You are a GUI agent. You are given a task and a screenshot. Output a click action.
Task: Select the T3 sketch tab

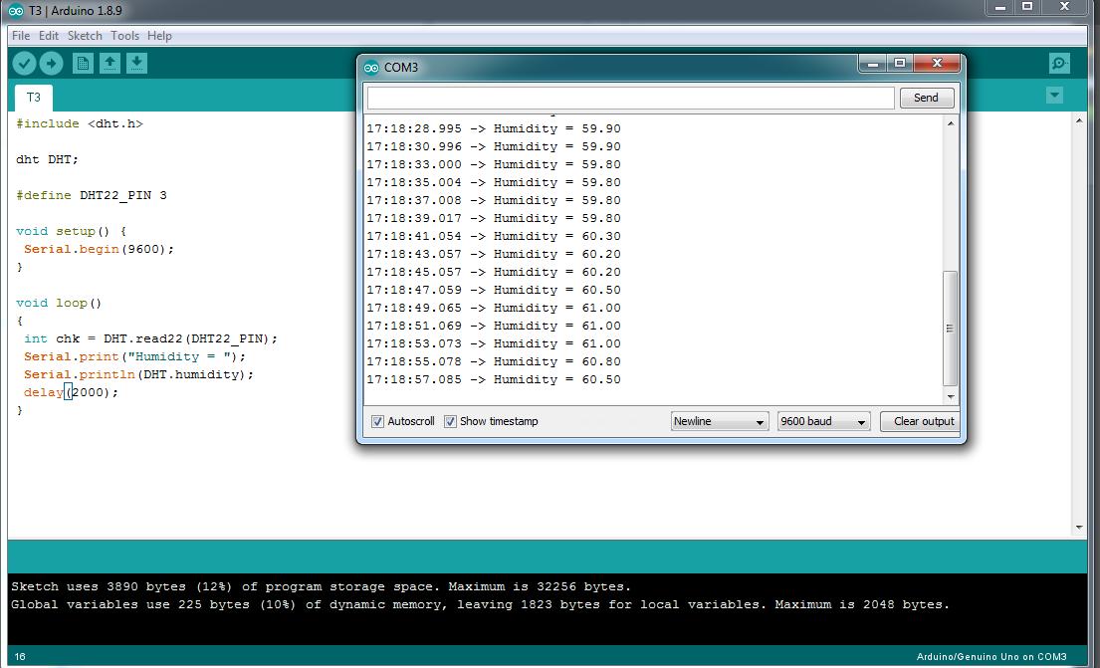(34, 98)
